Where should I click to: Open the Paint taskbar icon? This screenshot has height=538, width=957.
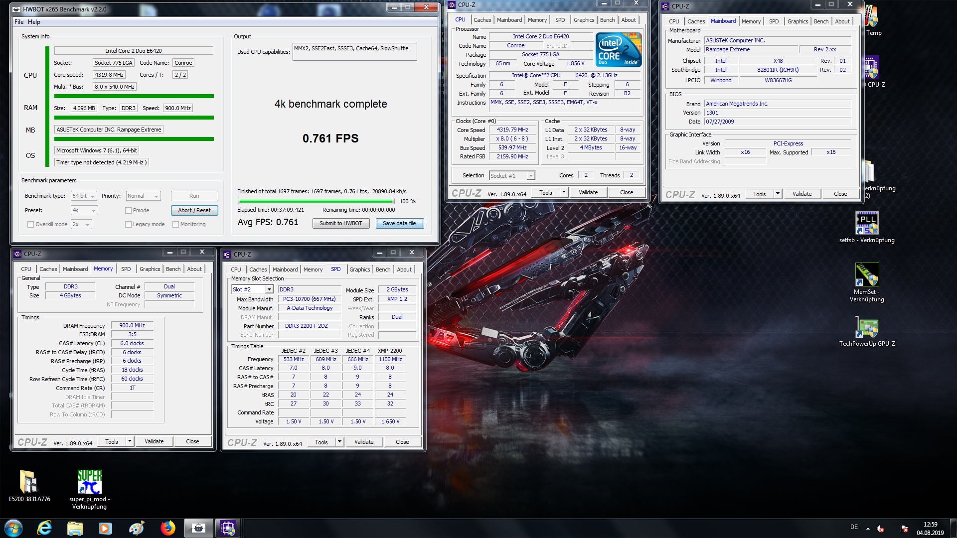coord(137,528)
